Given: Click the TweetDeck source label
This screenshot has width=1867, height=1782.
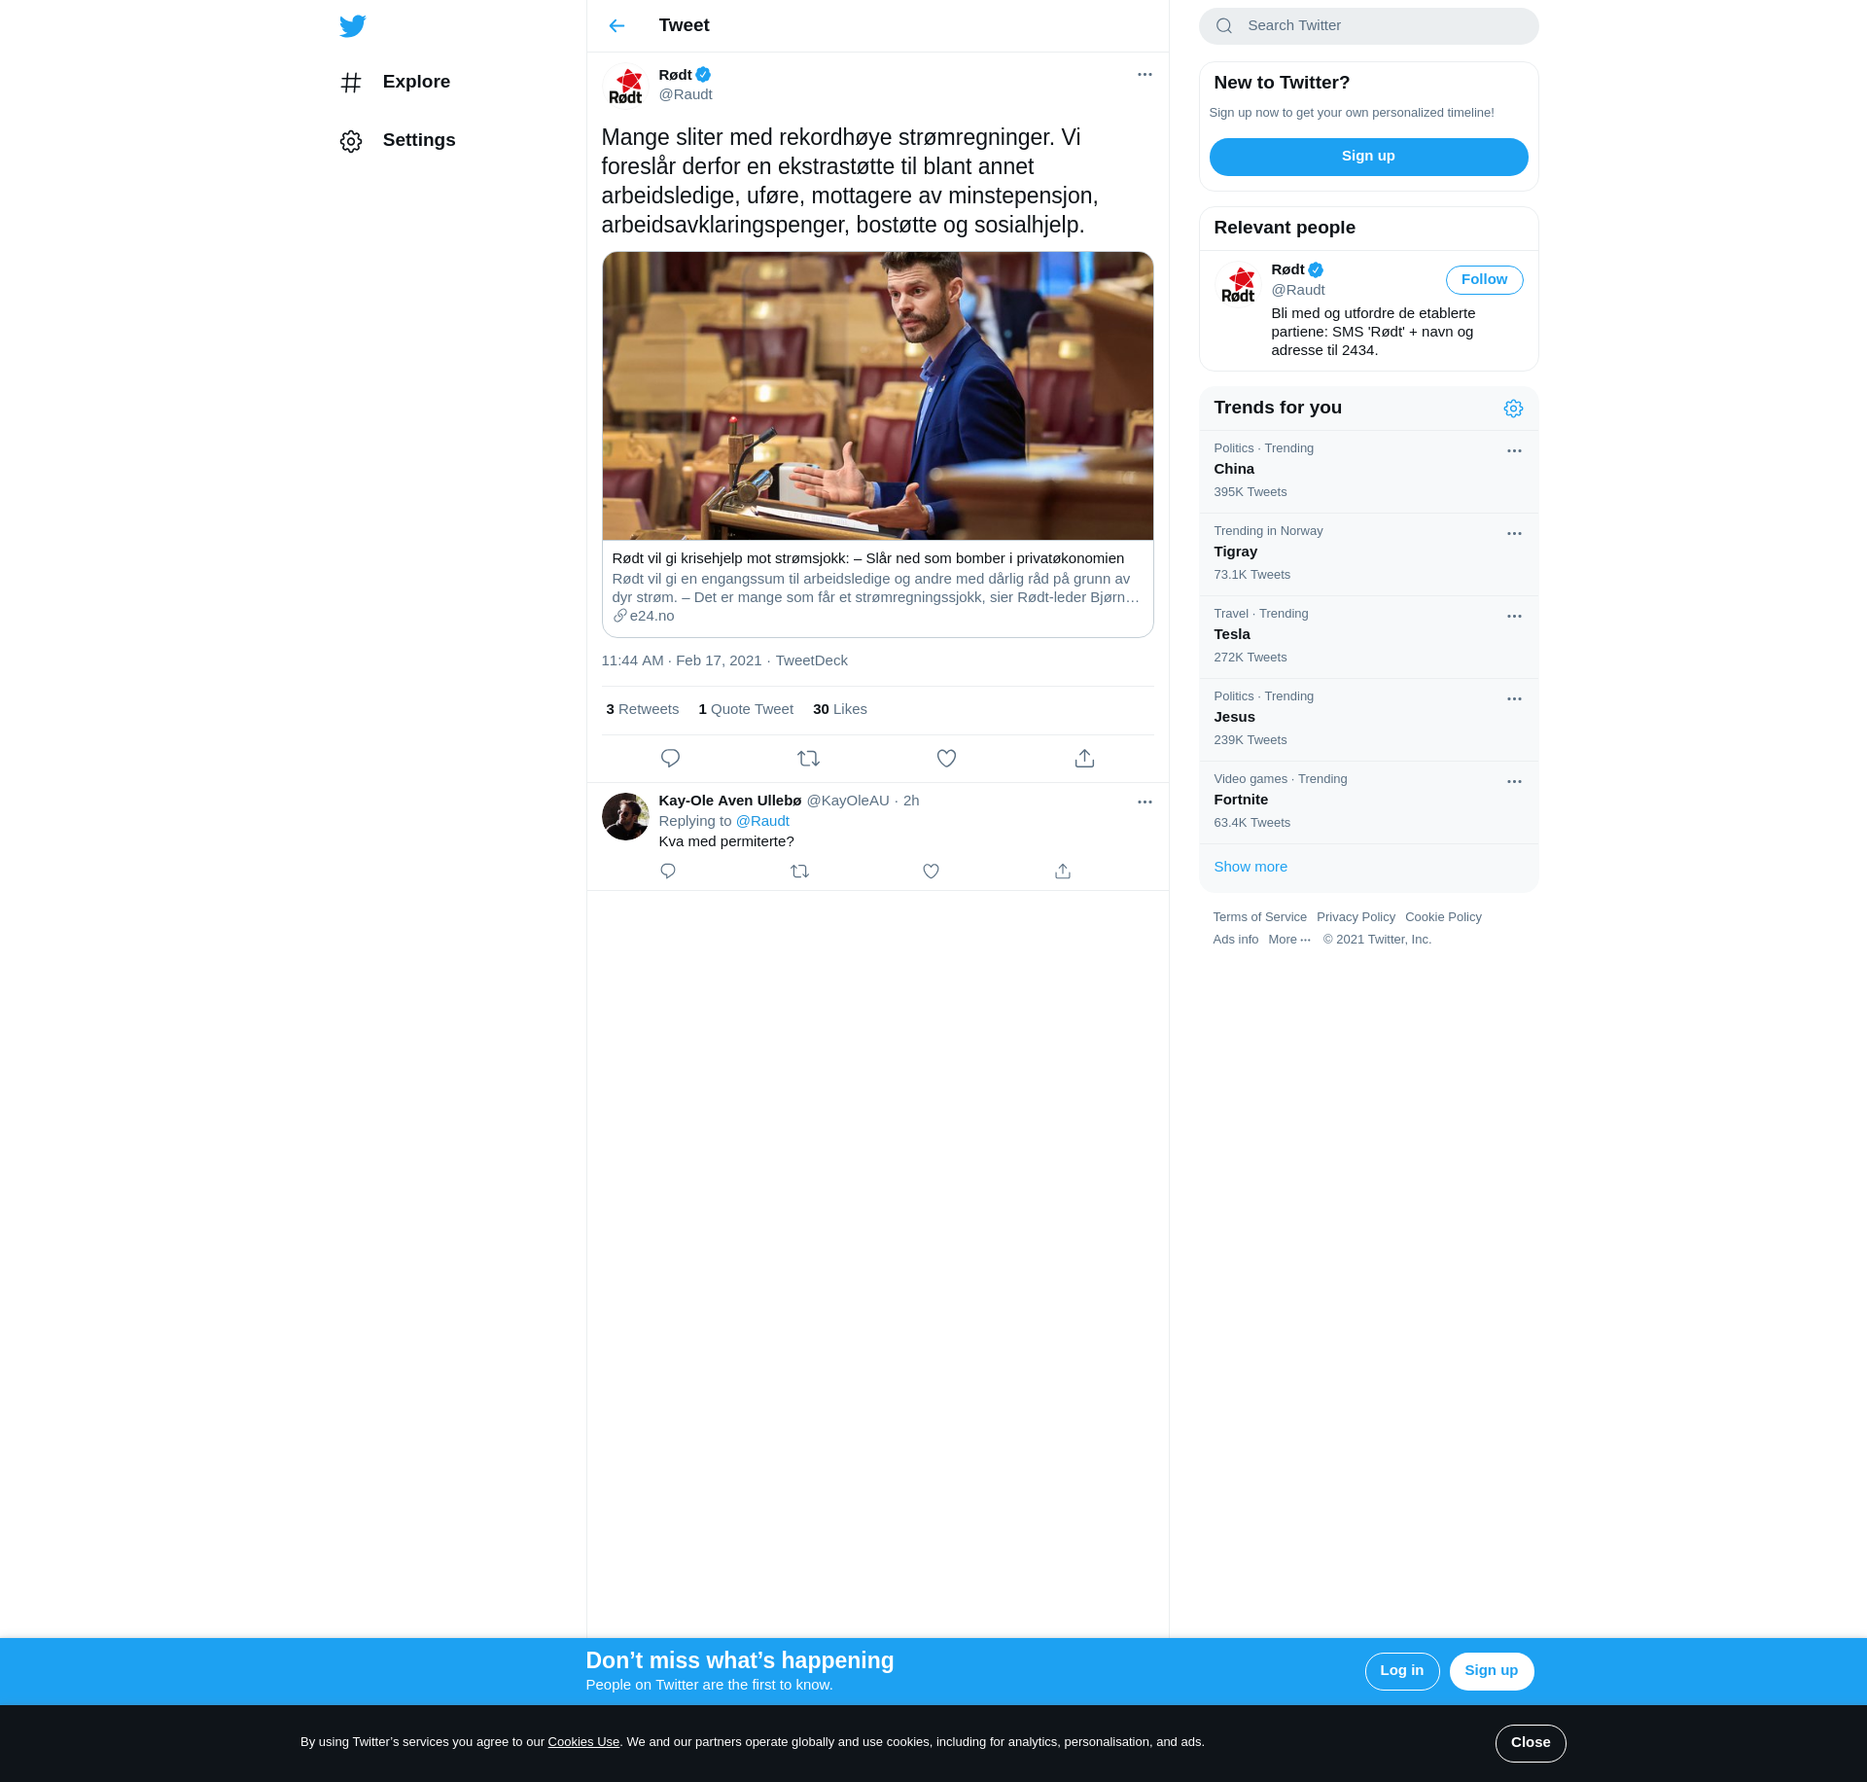Looking at the screenshot, I should tap(811, 661).
